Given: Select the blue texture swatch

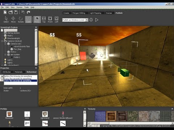Looking at the screenshot, I should click(x=100, y=116).
